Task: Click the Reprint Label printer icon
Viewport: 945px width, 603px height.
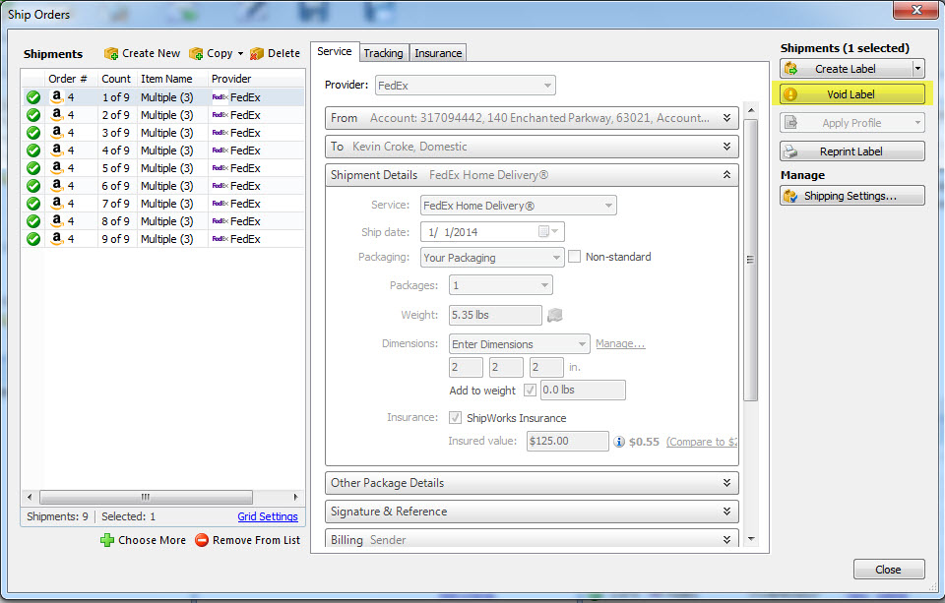Action: 790,151
